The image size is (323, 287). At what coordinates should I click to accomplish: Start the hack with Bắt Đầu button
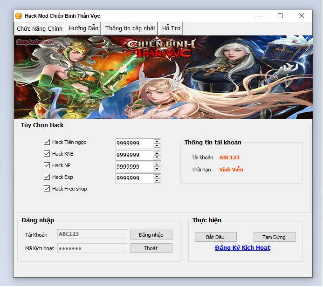coord(216,237)
